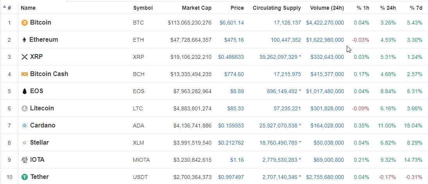Sort by Circulating Supply column header
This screenshot has width=428, height=184.
coord(276,8)
